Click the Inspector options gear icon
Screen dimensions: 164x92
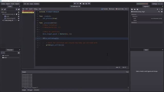pos(162,12)
